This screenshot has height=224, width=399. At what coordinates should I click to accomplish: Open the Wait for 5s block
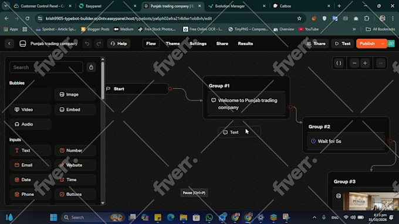(x=346, y=141)
